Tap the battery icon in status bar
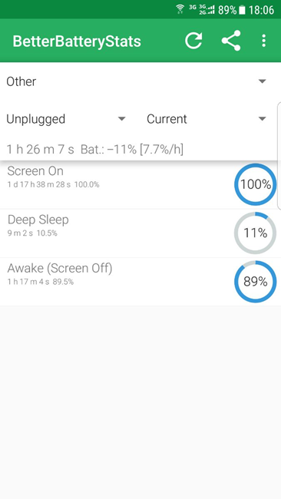The width and height of the screenshot is (281, 499). 242,10
